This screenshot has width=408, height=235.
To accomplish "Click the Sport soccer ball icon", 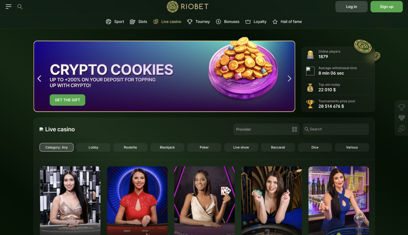I will [x=108, y=22].
